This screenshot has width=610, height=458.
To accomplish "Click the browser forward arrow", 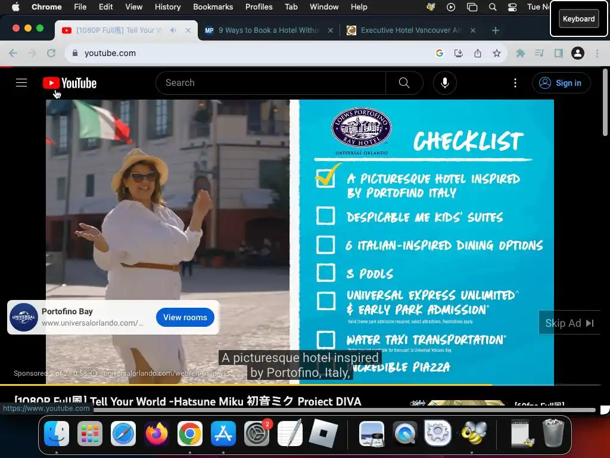I will tap(32, 53).
